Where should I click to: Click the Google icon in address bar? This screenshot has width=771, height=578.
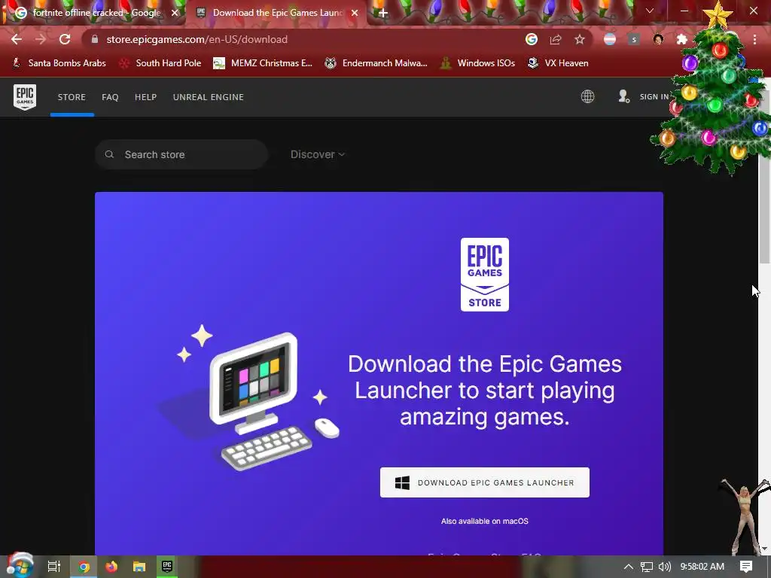532,39
